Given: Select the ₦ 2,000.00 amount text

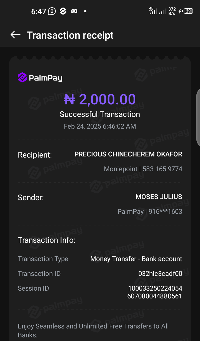Looking at the screenshot, I should coord(100,99).
